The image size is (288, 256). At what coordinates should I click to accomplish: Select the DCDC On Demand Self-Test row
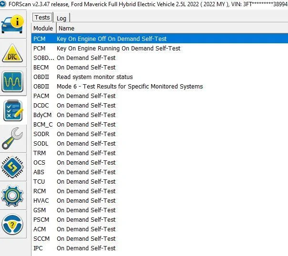pos(160,106)
